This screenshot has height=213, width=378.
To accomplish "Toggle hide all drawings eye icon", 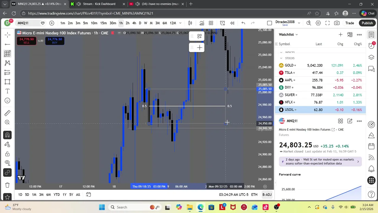I will click(7, 162).
